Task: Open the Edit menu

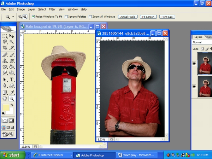Action: tap(11, 9)
